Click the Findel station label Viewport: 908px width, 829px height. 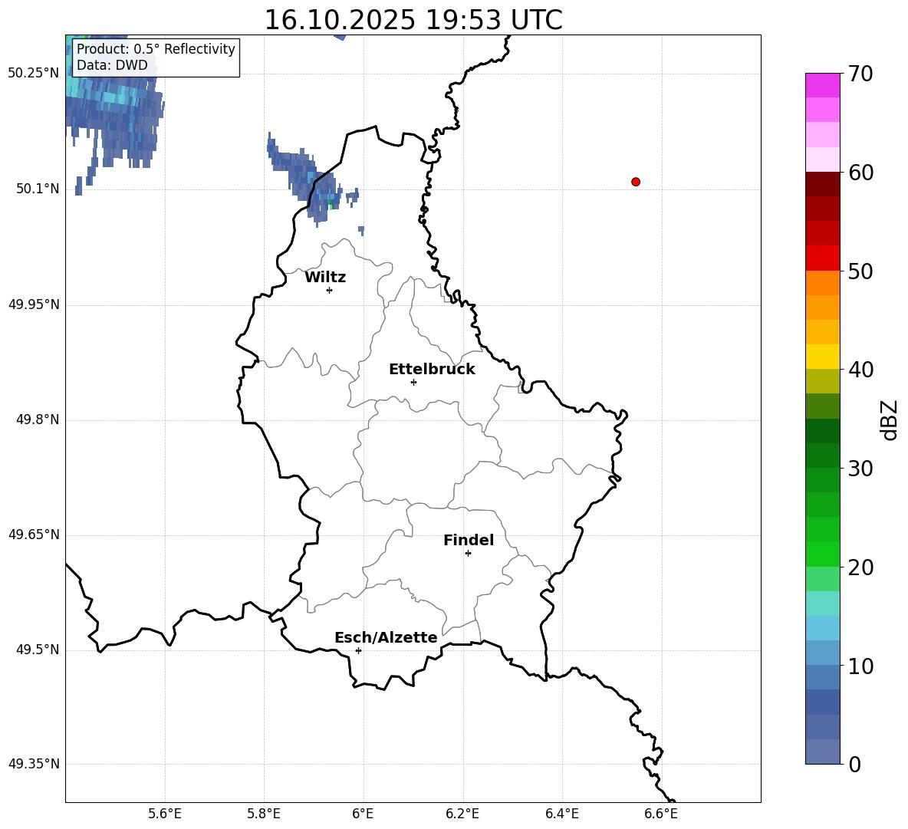tap(469, 540)
